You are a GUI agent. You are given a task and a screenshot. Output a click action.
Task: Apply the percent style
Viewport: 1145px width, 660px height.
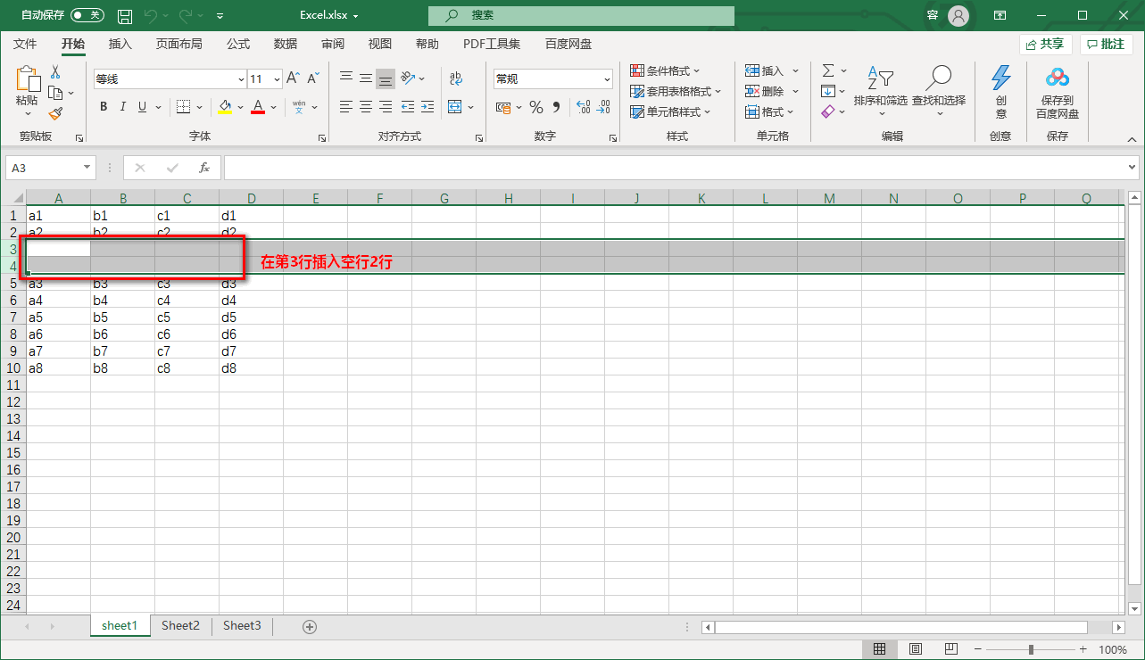pyautogui.click(x=536, y=107)
